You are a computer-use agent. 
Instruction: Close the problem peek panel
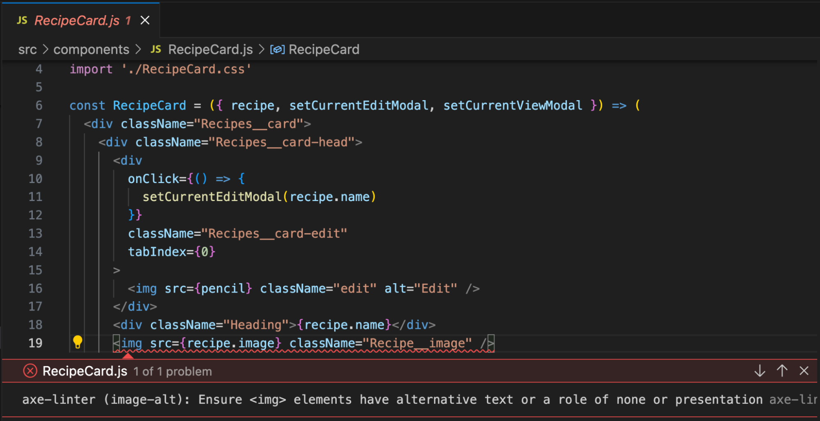click(804, 371)
